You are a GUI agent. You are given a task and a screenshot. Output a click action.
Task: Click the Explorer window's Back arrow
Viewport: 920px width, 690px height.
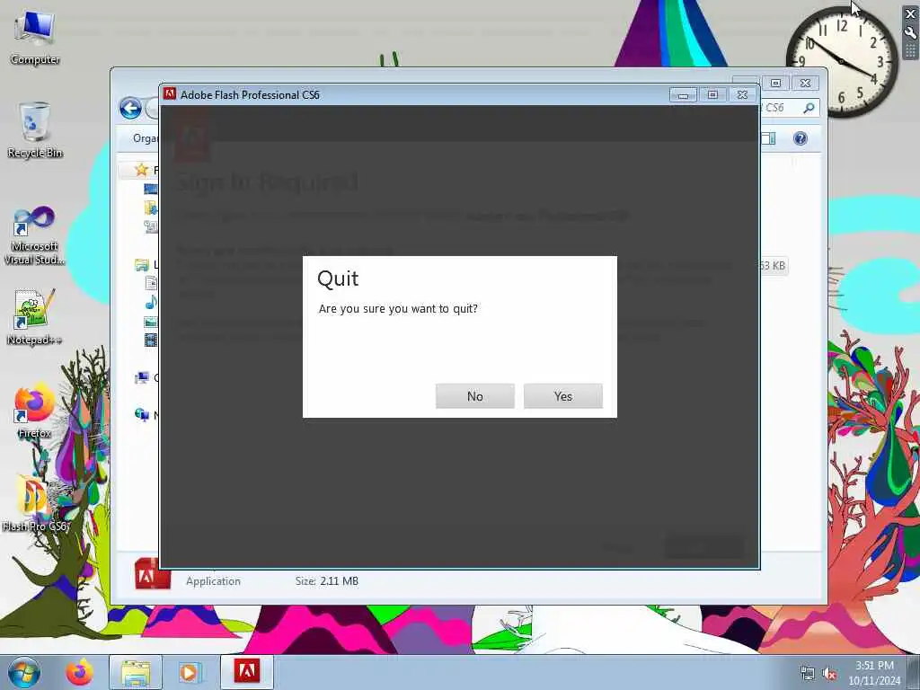130,108
